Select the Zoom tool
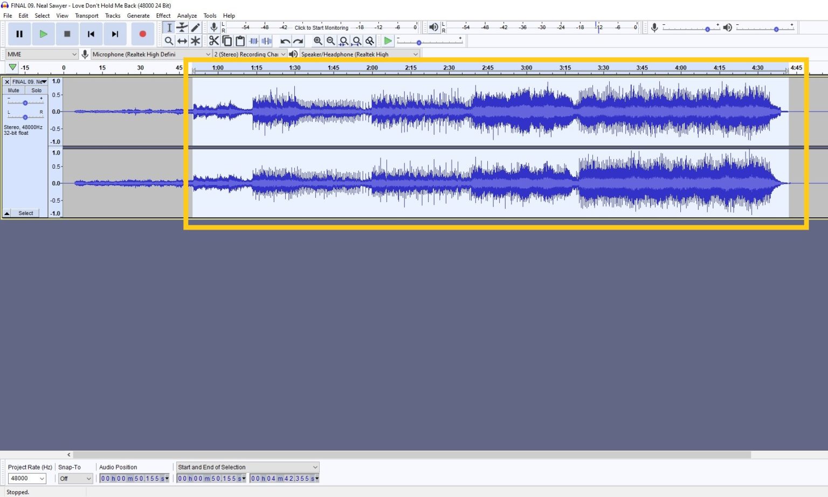Image resolution: width=828 pixels, height=497 pixels. tap(169, 41)
